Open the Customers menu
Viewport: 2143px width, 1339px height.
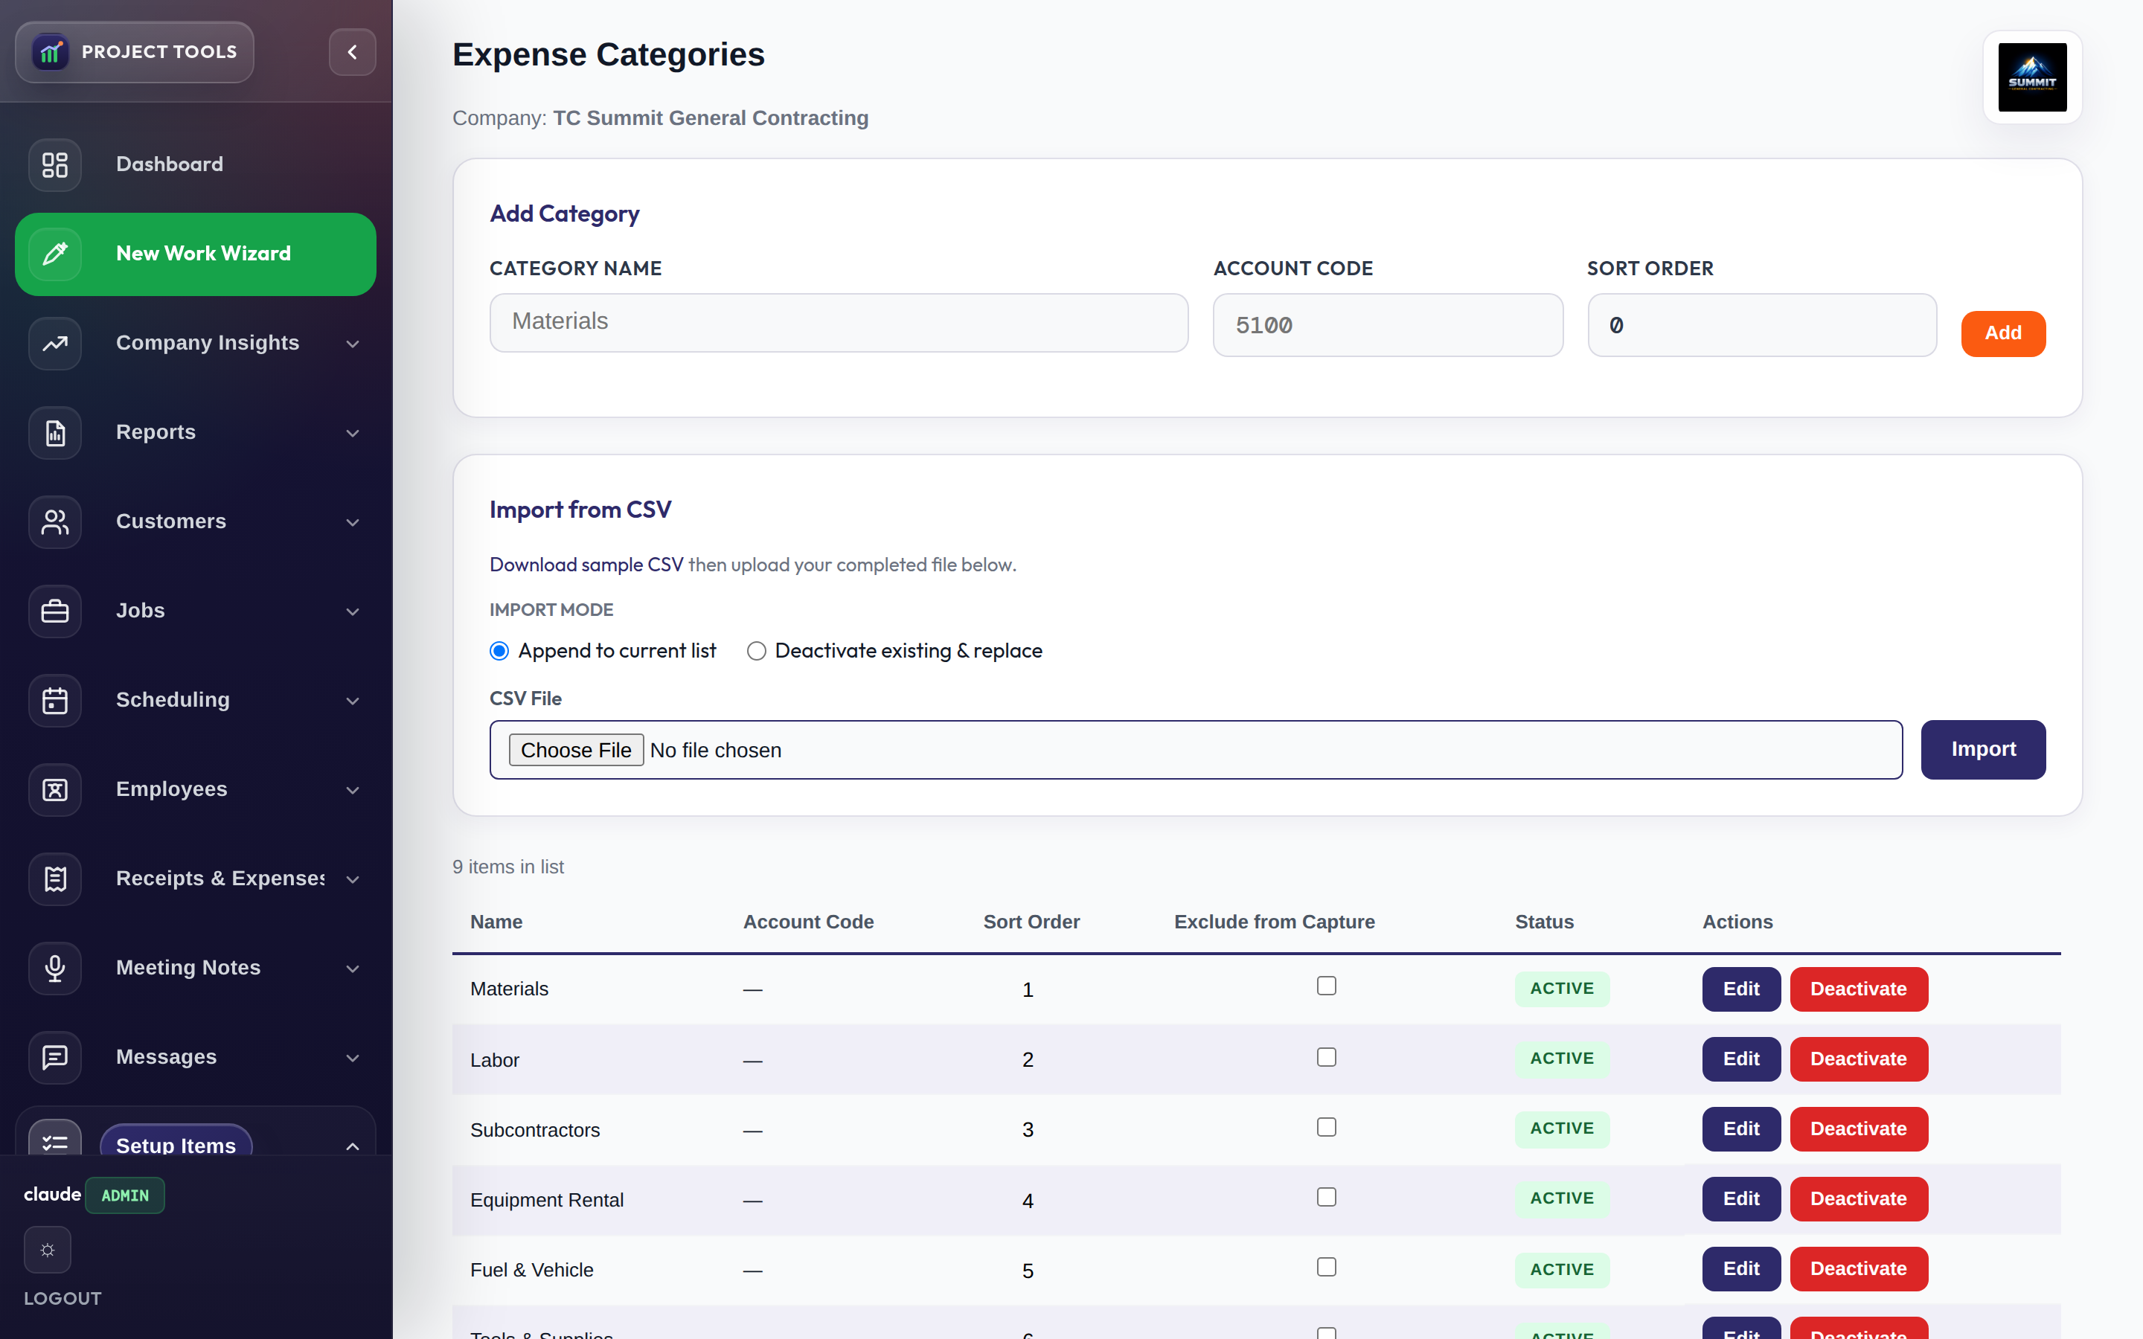[196, 522]
